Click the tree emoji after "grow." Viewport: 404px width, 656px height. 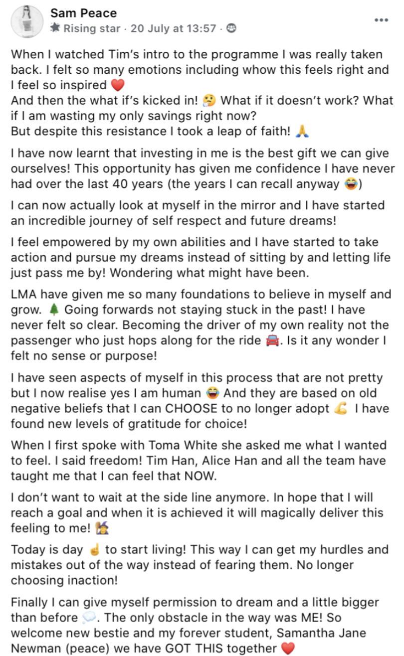[x=55, y=310]
